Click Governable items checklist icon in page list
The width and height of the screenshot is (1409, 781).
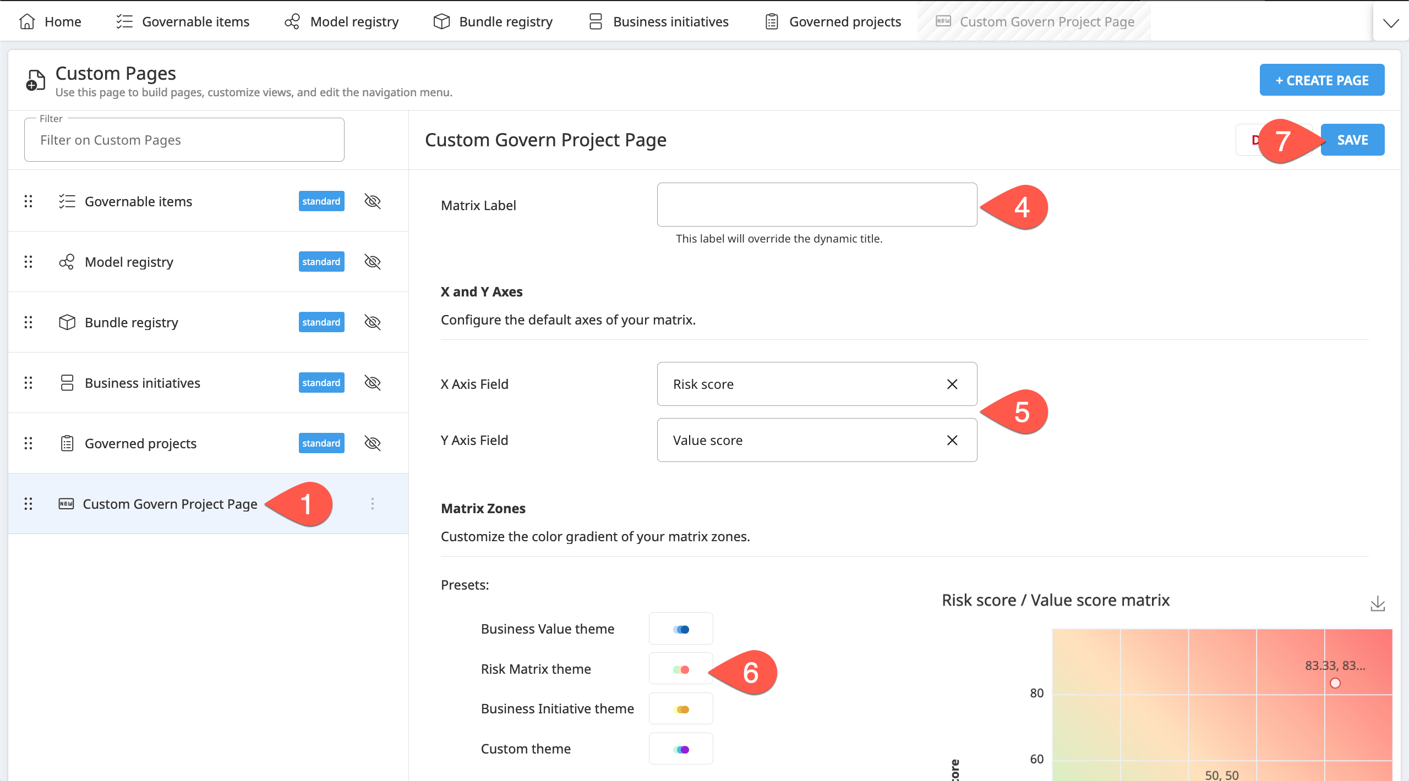tap(67, 201)
